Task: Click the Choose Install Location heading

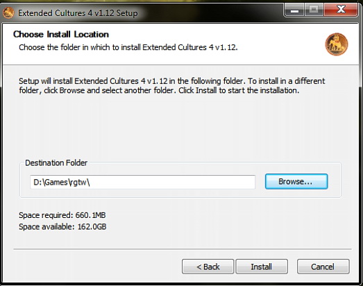Action: tap(61, 34)
